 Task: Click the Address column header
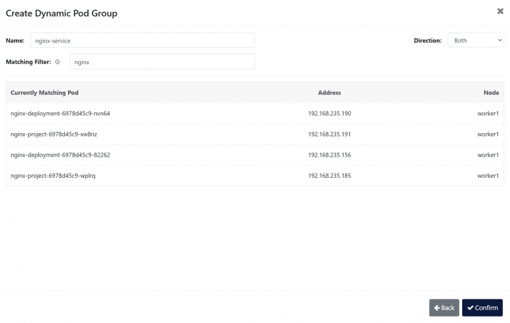(329, 92)
